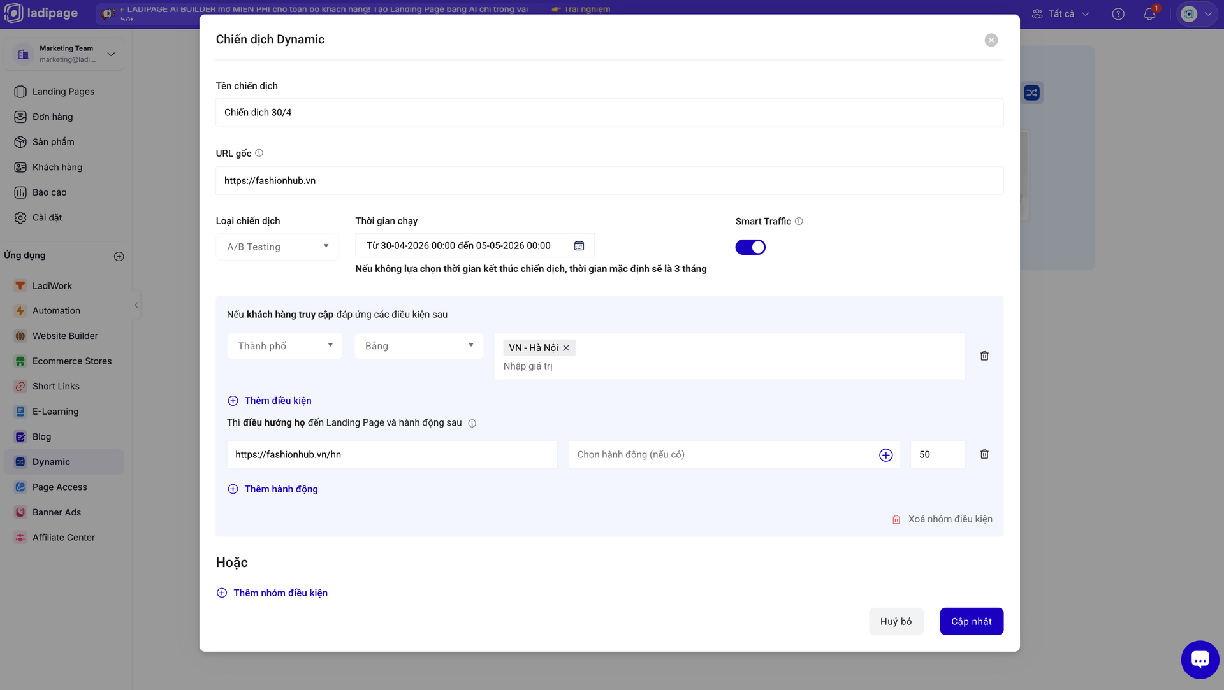Click the URL gốc info icon

259,153
